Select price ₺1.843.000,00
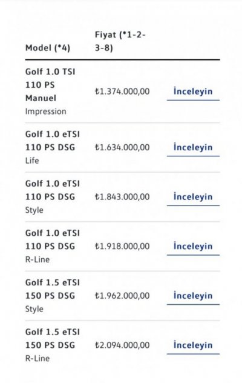The height and width of the screenshot is (383, 242). pos(122,197)
